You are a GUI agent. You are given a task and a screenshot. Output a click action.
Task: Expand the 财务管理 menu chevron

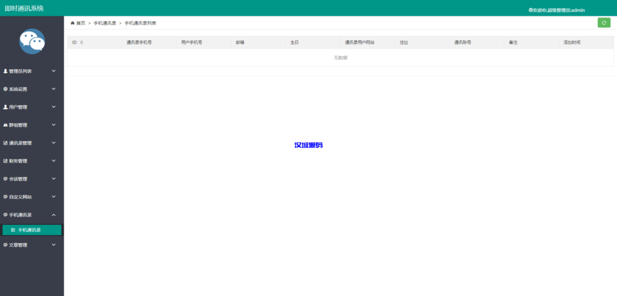coord(54,161)
